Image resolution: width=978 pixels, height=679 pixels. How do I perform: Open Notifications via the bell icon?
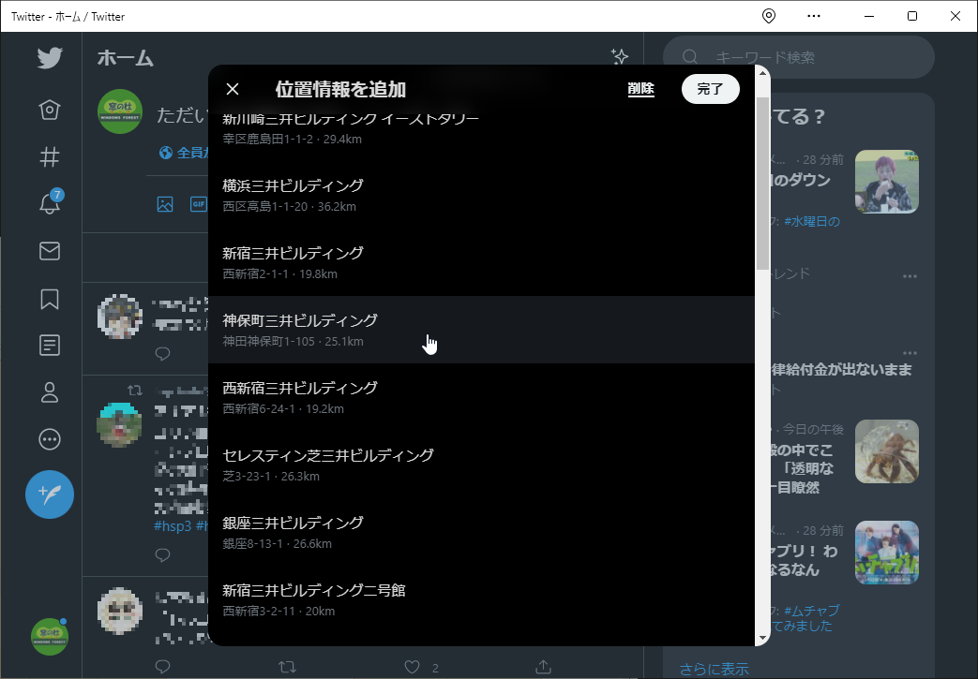(x=49, y=204)
